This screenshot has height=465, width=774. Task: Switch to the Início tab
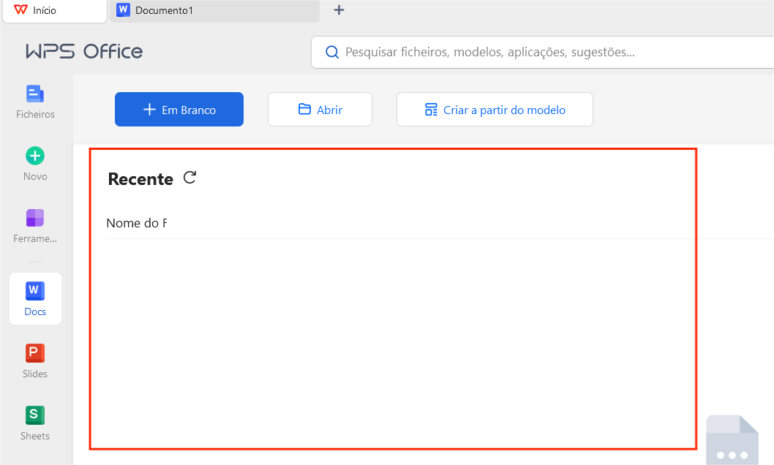[55, 10]
